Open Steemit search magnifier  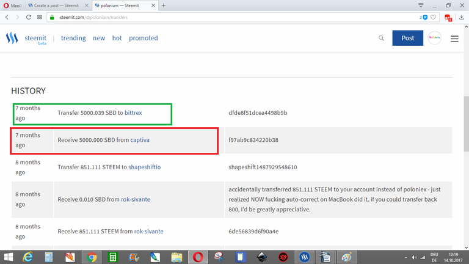pyautogui.click(x=381, y=38)
